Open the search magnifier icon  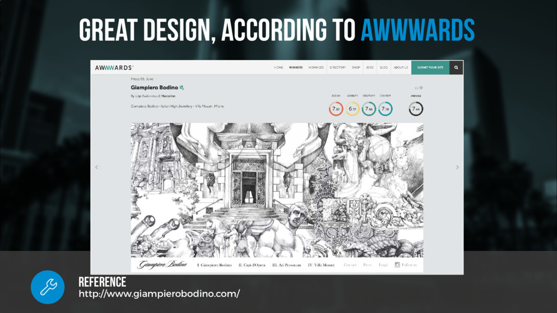(456, 67)
